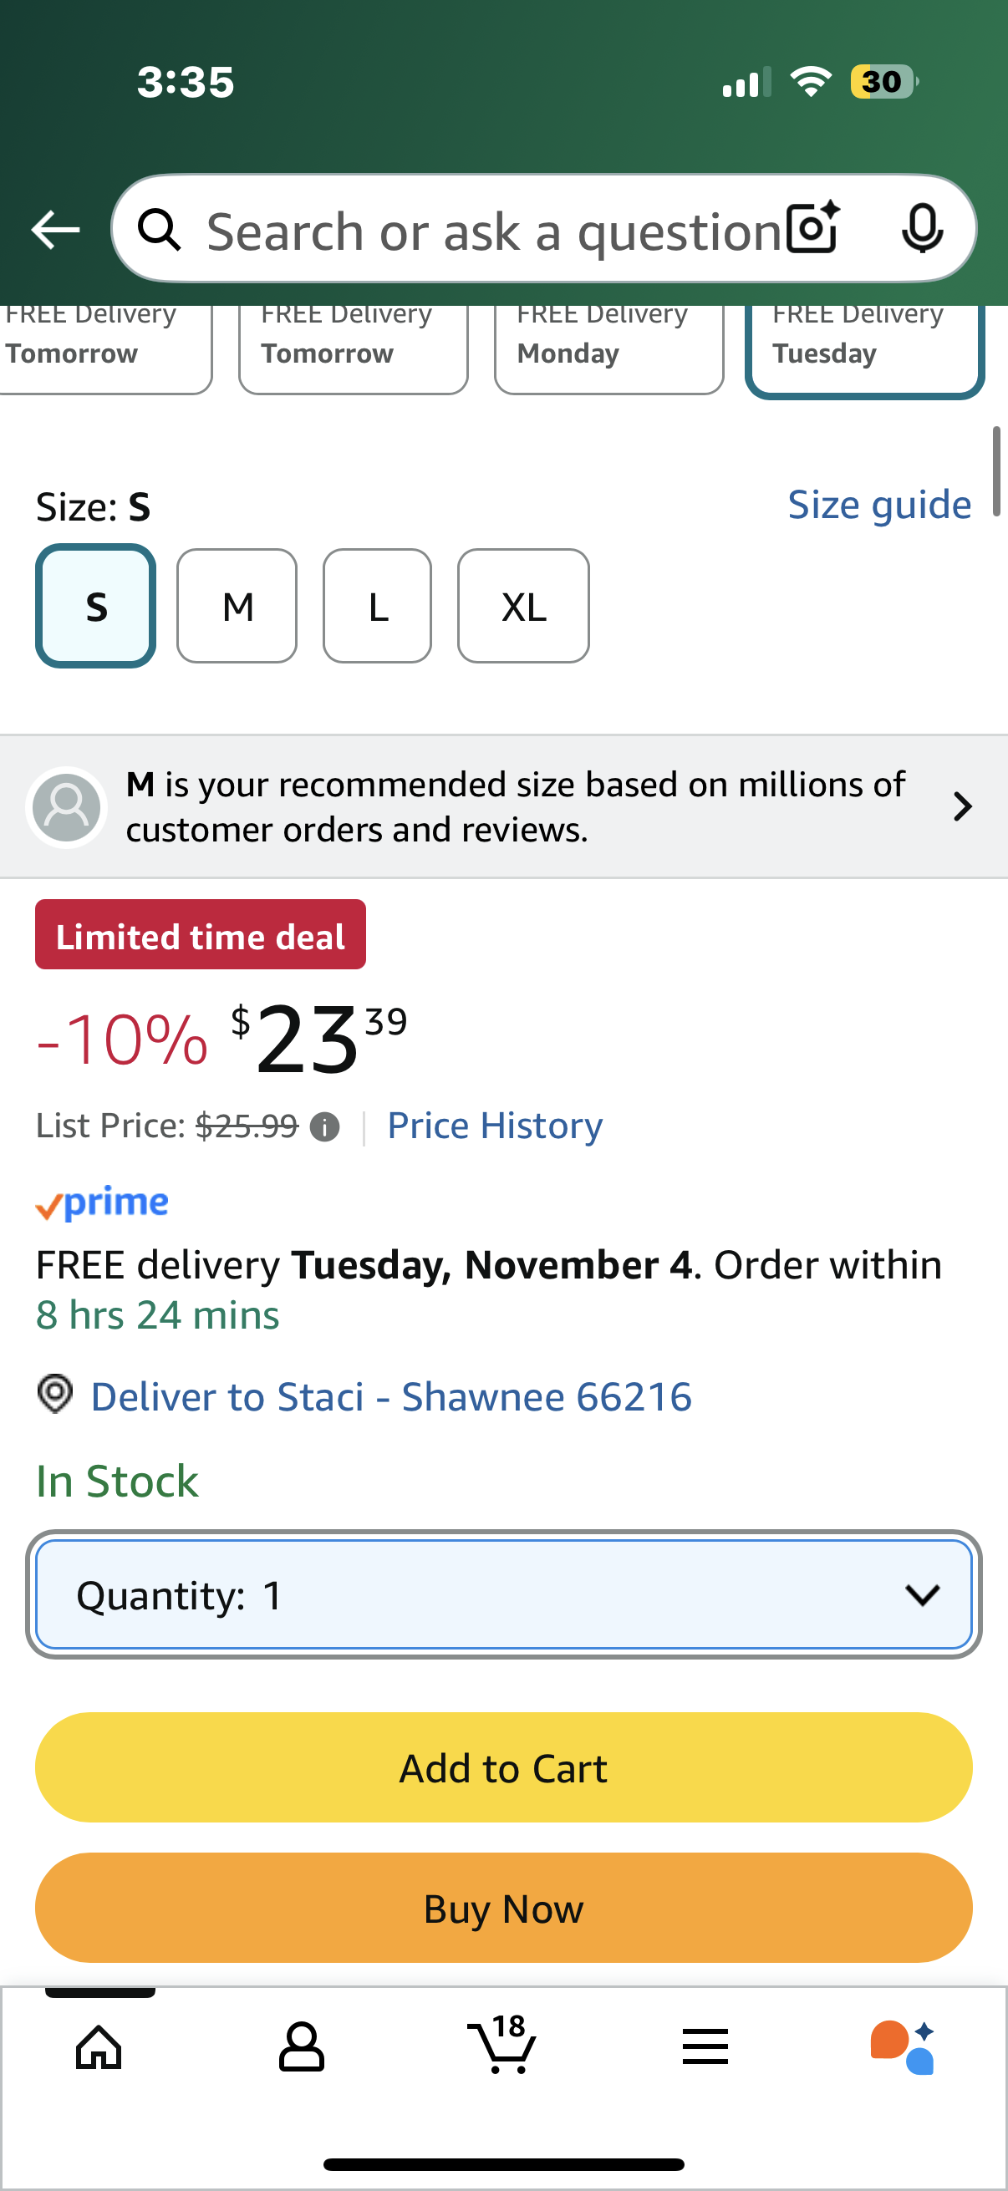Select size XL
This screenshot has width=1008, height=2191.
[523, 607]
